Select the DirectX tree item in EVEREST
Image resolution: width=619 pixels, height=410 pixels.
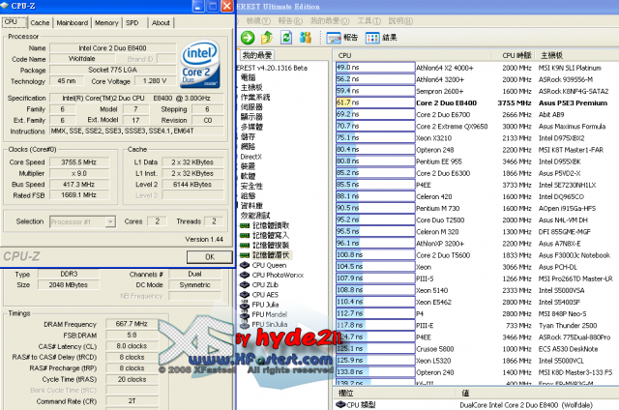tap(251, 157)
